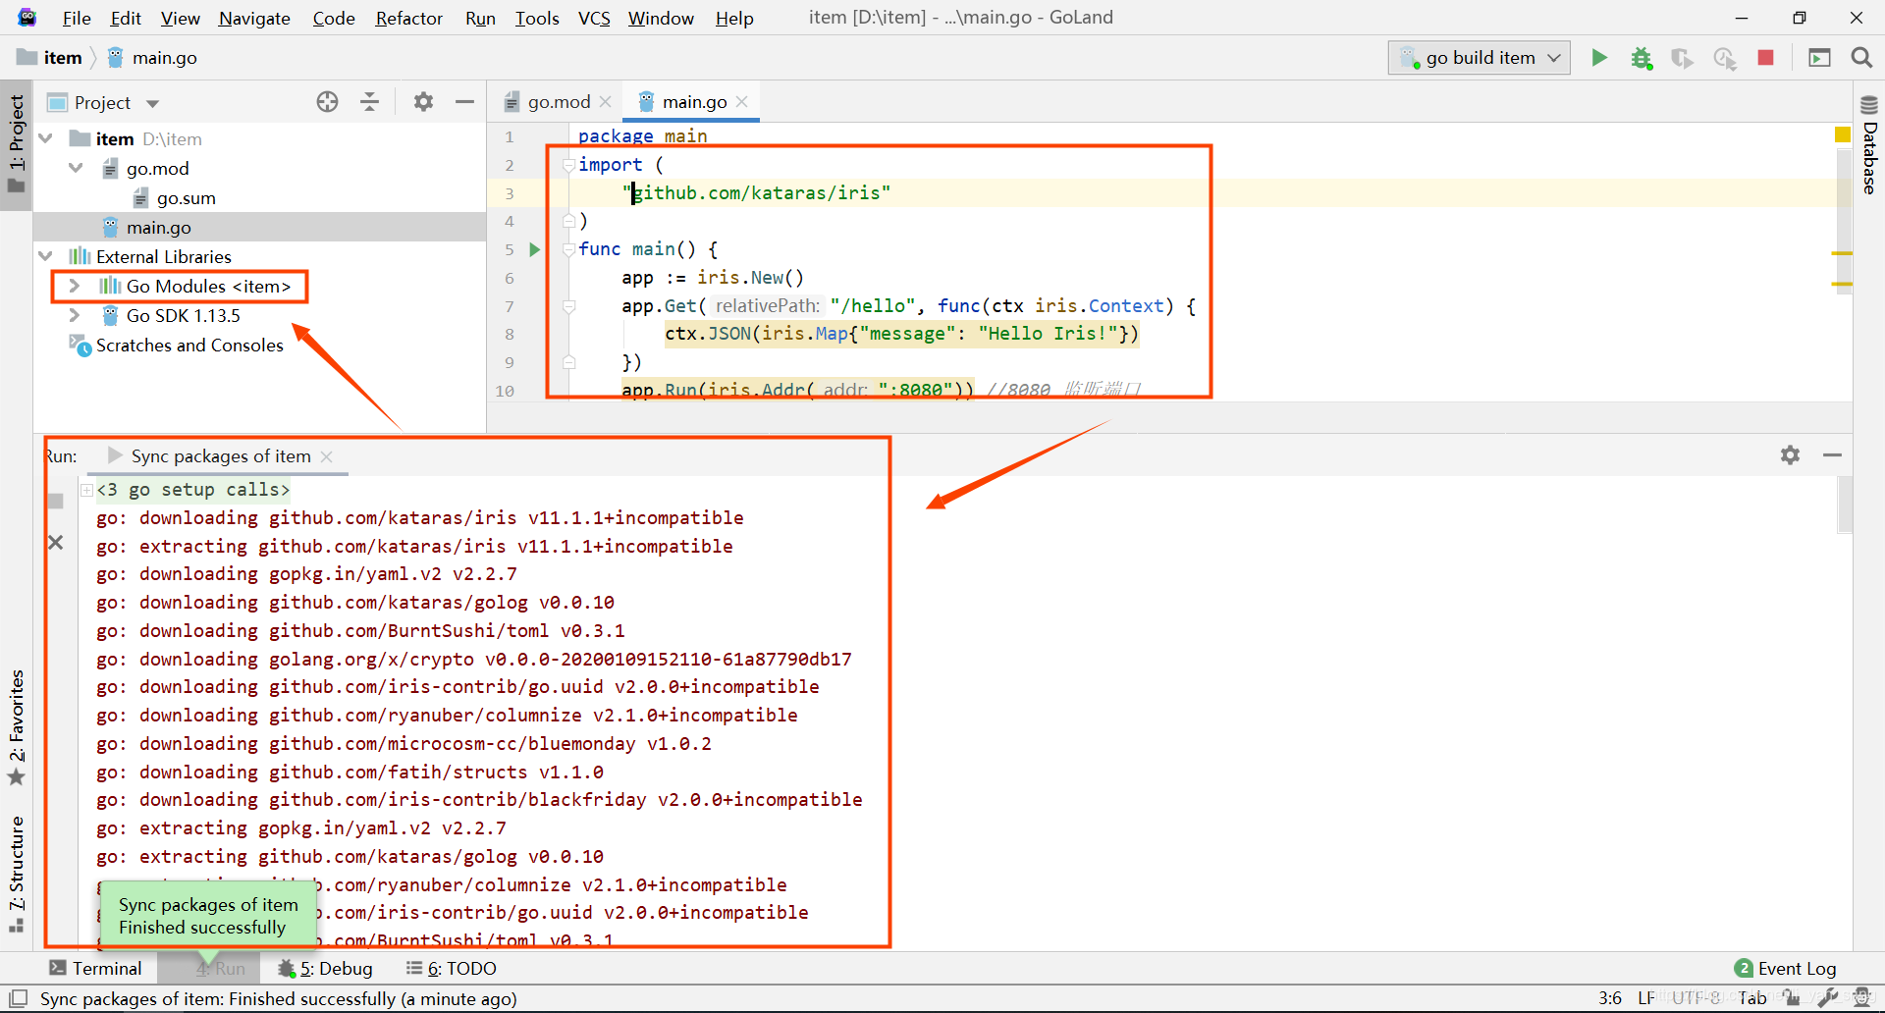The image size is (1885, 1013).
Task: Stop the running process (red square)
Action: click(1765, 58)
